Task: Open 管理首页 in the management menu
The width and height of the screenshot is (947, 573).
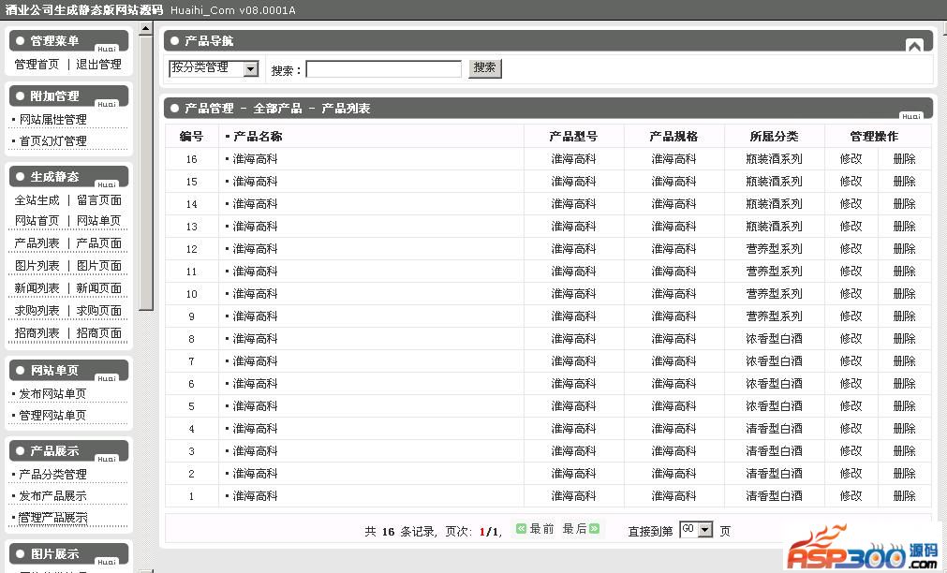Action: point(37,65)
